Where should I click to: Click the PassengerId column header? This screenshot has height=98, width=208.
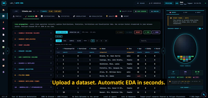point(68,49)
